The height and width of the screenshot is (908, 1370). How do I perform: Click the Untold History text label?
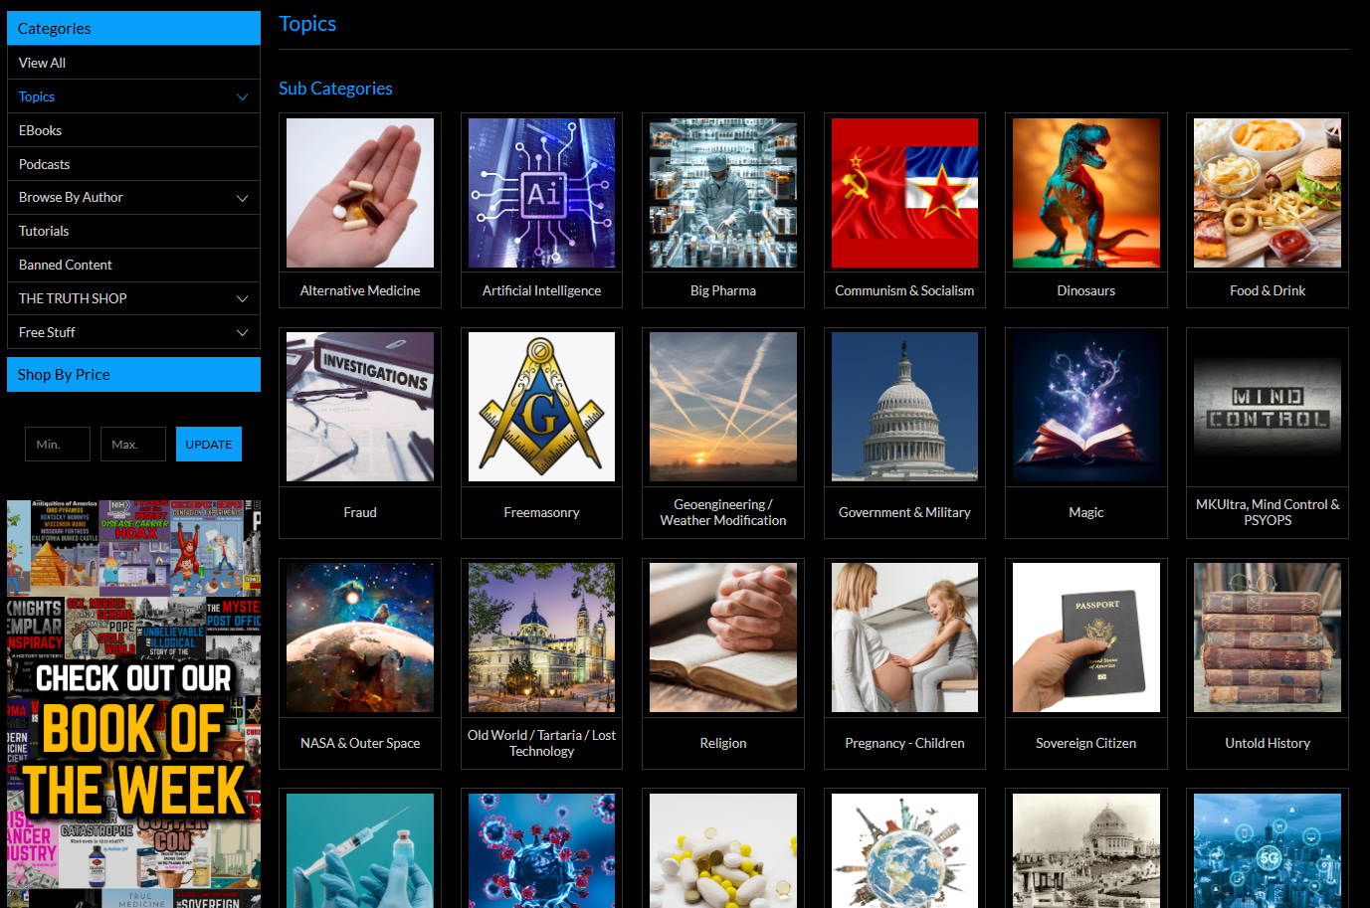click(x=1268, y=743)
